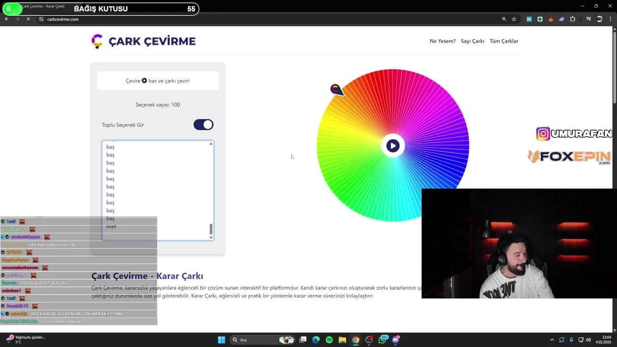Screen dimensions: 617x347
Task: Expand the system tray hidden icons chevron
Action: tap(552, 340)
